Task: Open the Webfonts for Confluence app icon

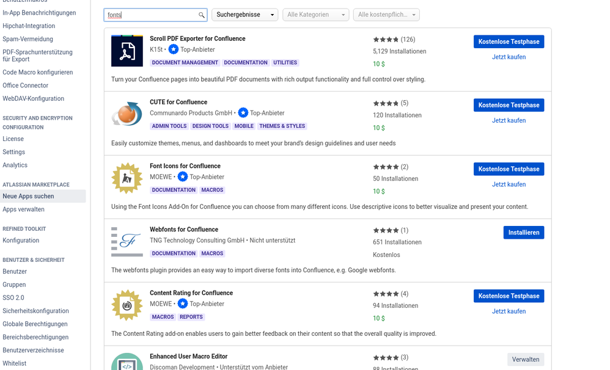Action: click(x=127, y=241)
